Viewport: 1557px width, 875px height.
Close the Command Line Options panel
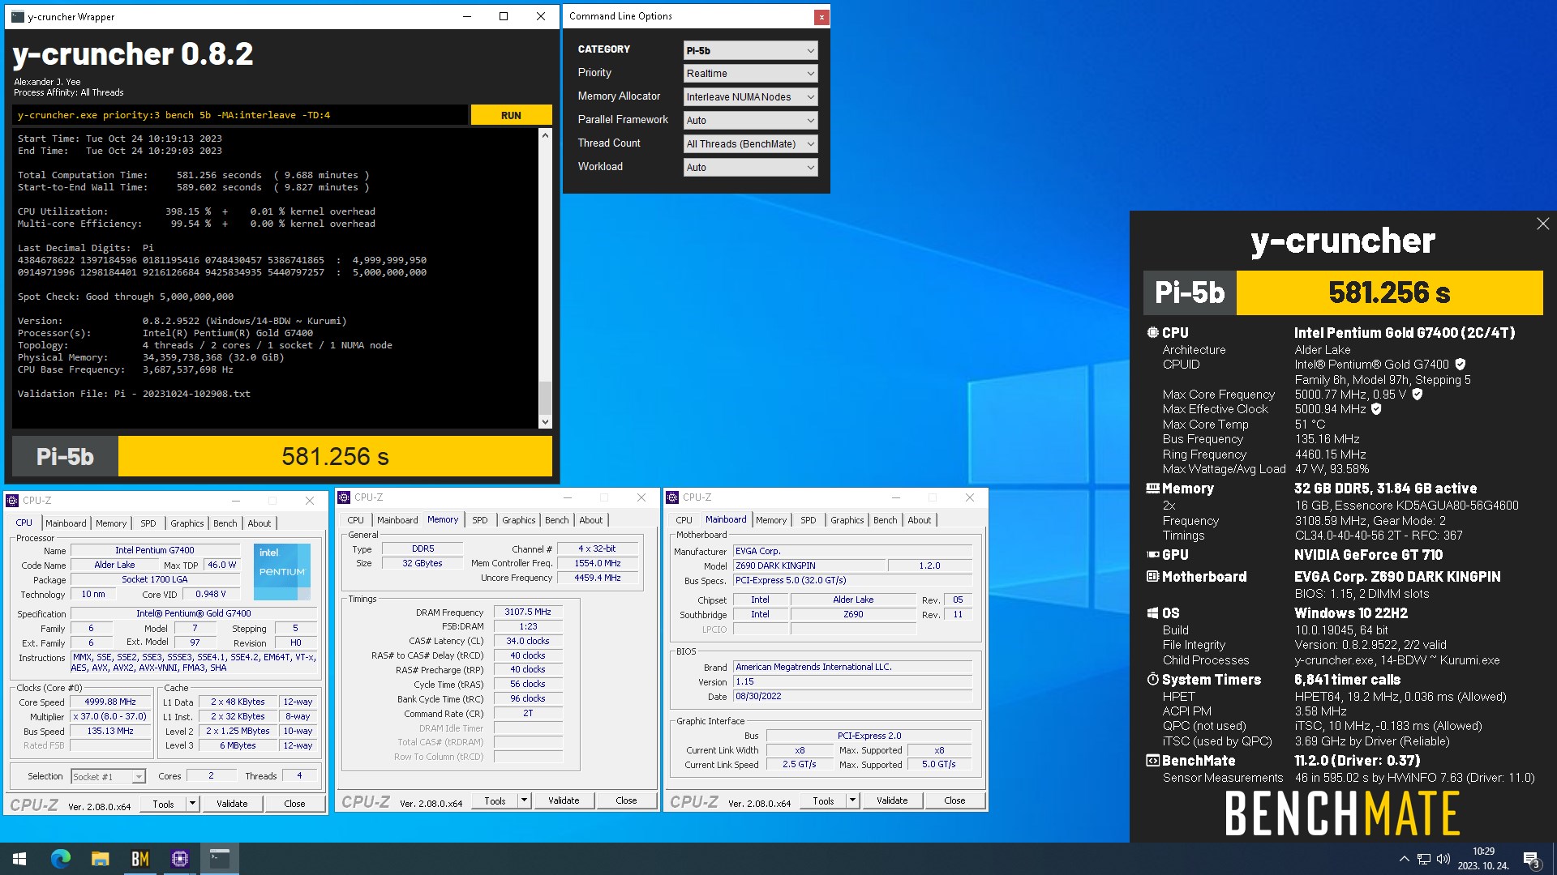click(x=821, y=16)
